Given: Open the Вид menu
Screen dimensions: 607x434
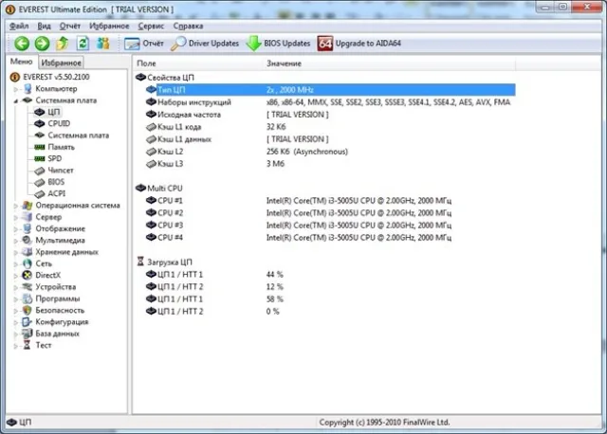Looking at the screenshot, I should click(45, 26).
